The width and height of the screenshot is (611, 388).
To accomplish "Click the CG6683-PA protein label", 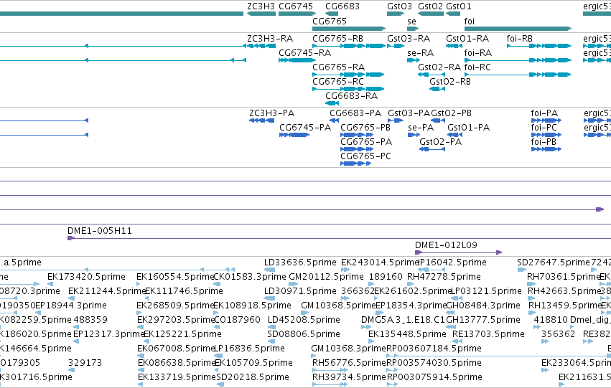I will tap(355, 113).
